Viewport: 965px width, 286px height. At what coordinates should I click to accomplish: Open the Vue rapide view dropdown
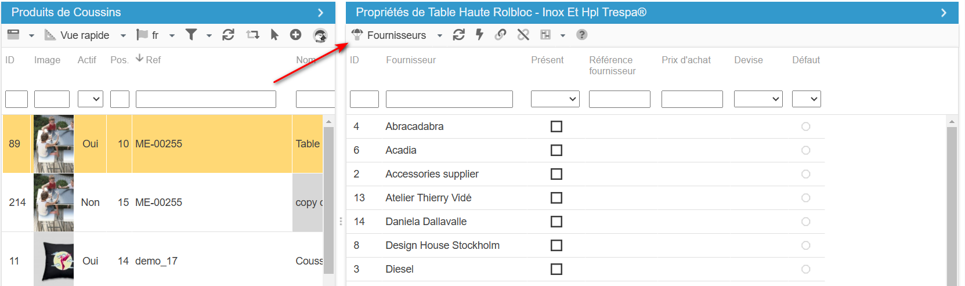tap(85, 35)
